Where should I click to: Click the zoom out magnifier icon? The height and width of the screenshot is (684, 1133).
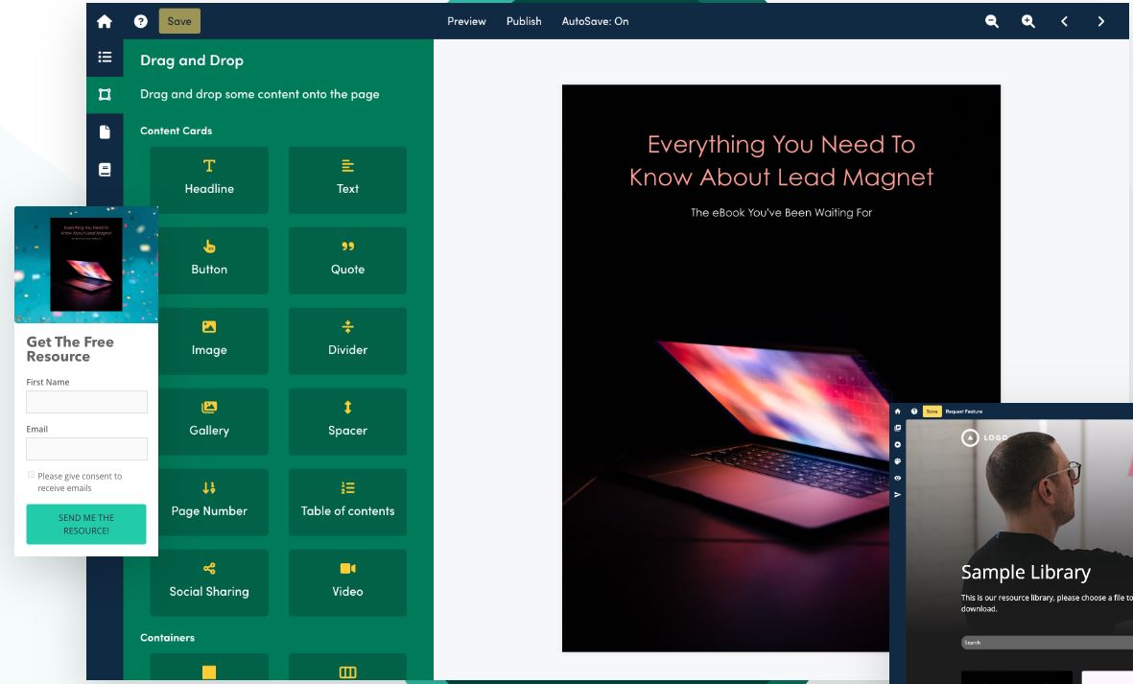pyautogui.click(x=992, y=21)
